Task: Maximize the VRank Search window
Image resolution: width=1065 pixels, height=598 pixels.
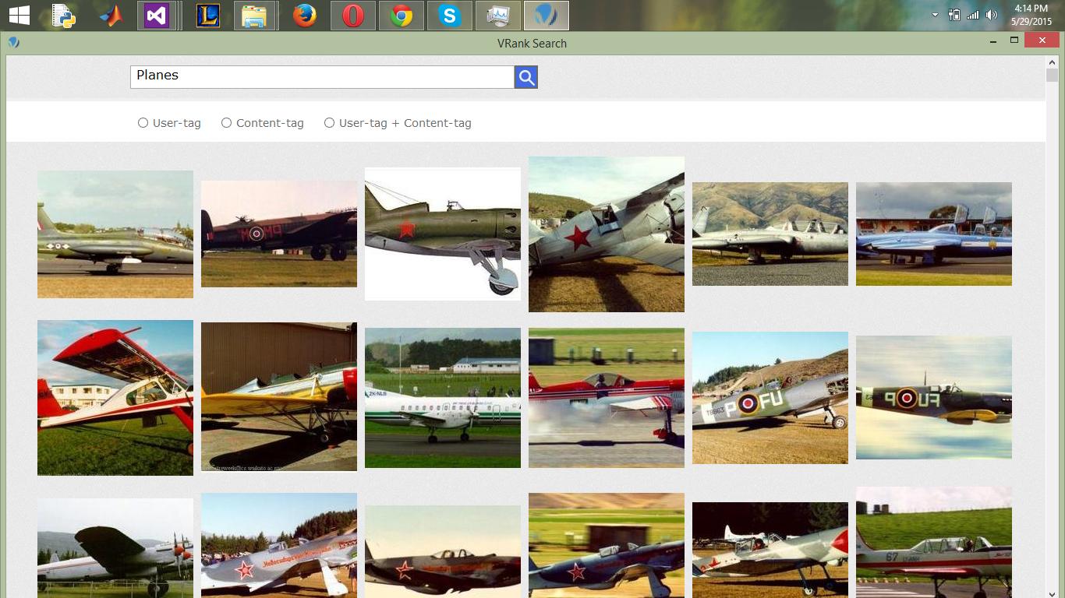Action: 1014,40
